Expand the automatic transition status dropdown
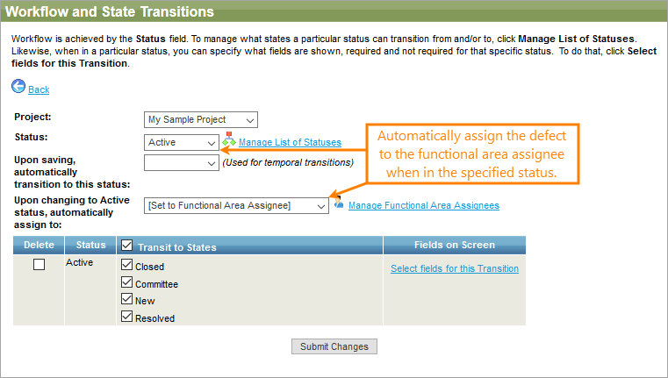The image size is (668, 378). click(182, 162)
